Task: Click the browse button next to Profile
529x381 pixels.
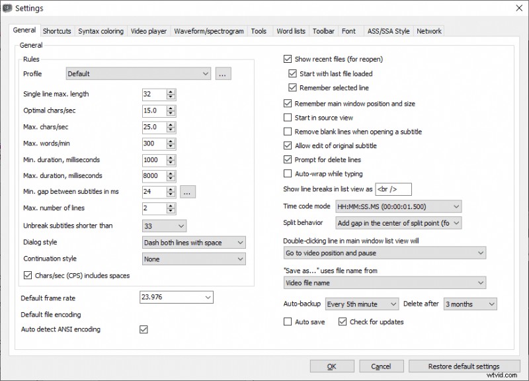Action: pos(223,73)
